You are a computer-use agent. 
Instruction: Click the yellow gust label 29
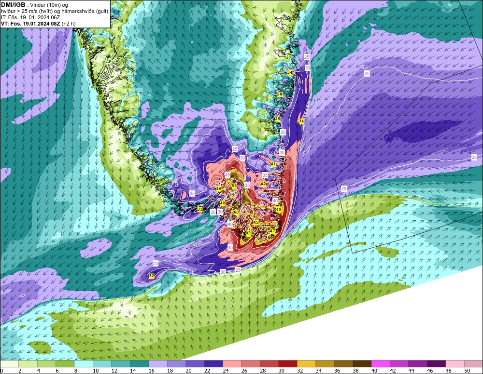click(278, 119)
